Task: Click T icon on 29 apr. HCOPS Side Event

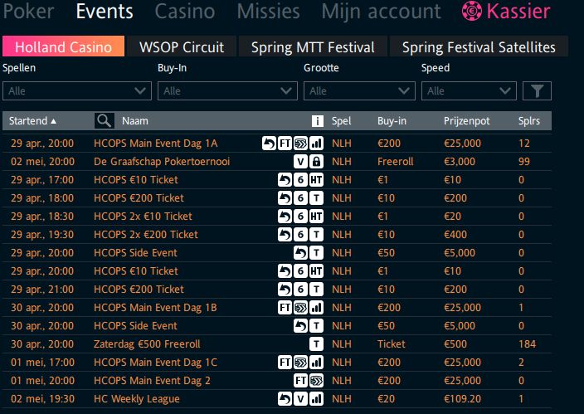Action: (x=316, y=253)
